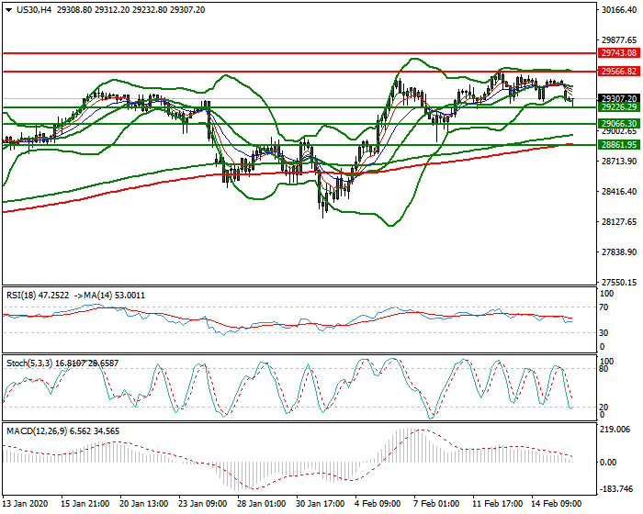The width and height of the screenshot is (643, 514).
Task: Click the 28 Jan 01:00 time label
Action: (262, 504)
